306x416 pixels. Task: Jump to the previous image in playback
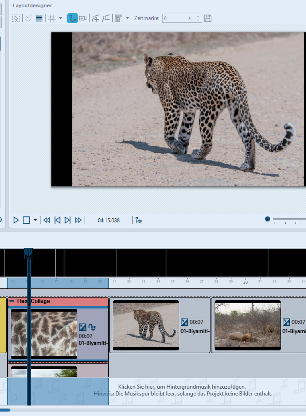coord(57,220)
